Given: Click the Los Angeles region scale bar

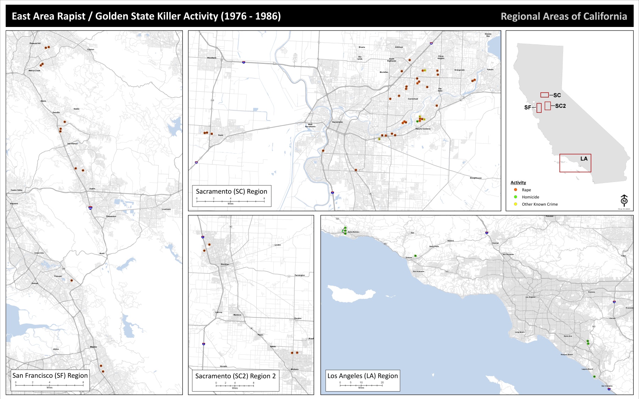Looking at the screenshot, I should [361, 385].
